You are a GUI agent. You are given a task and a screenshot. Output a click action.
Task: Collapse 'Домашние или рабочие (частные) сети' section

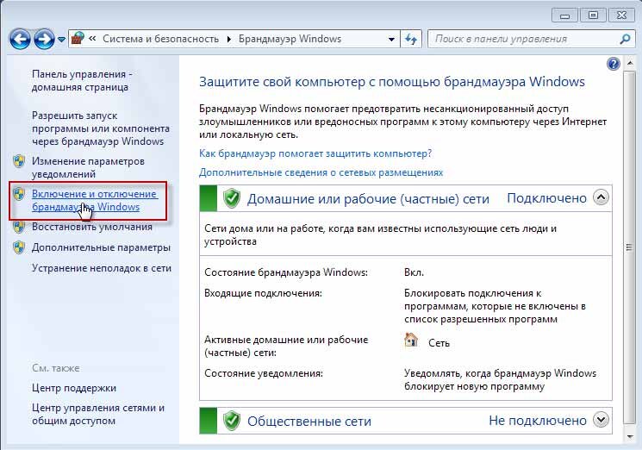tap(601, 197)
